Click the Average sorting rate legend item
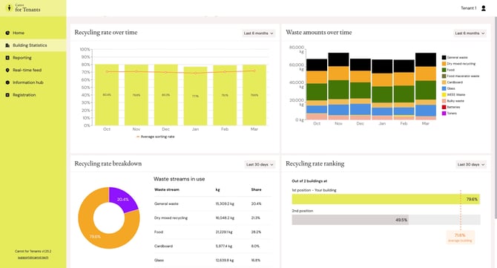 pyautogui.click(x=155, y=137)
